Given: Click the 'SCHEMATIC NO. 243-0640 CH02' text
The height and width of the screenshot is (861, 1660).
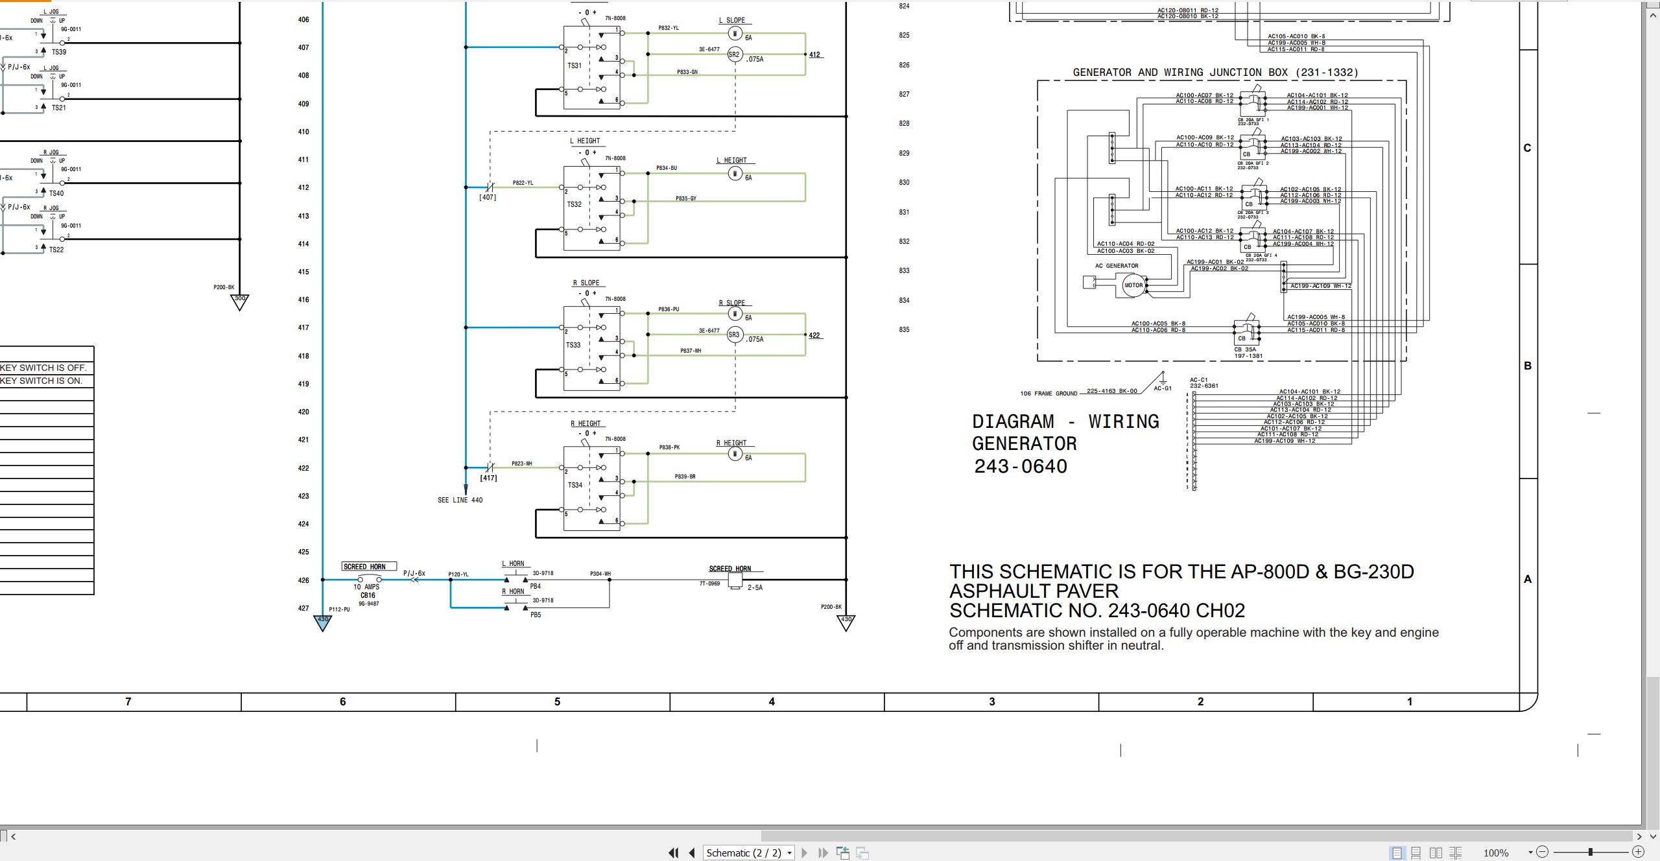Looking at the screenshot, I should [x=1097, y=611].
